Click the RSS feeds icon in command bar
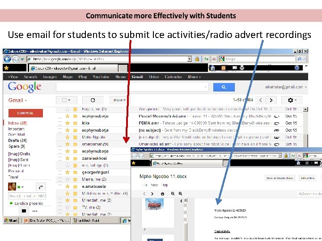322x241 pixels. (224, 68)
